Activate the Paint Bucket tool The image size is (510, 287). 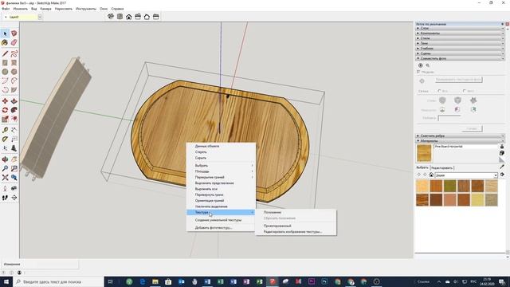pyautogui.click(x=5, y=42)
